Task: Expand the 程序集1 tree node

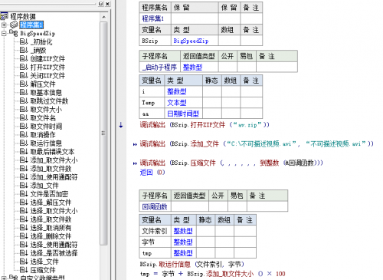Action: coord(4,25)
